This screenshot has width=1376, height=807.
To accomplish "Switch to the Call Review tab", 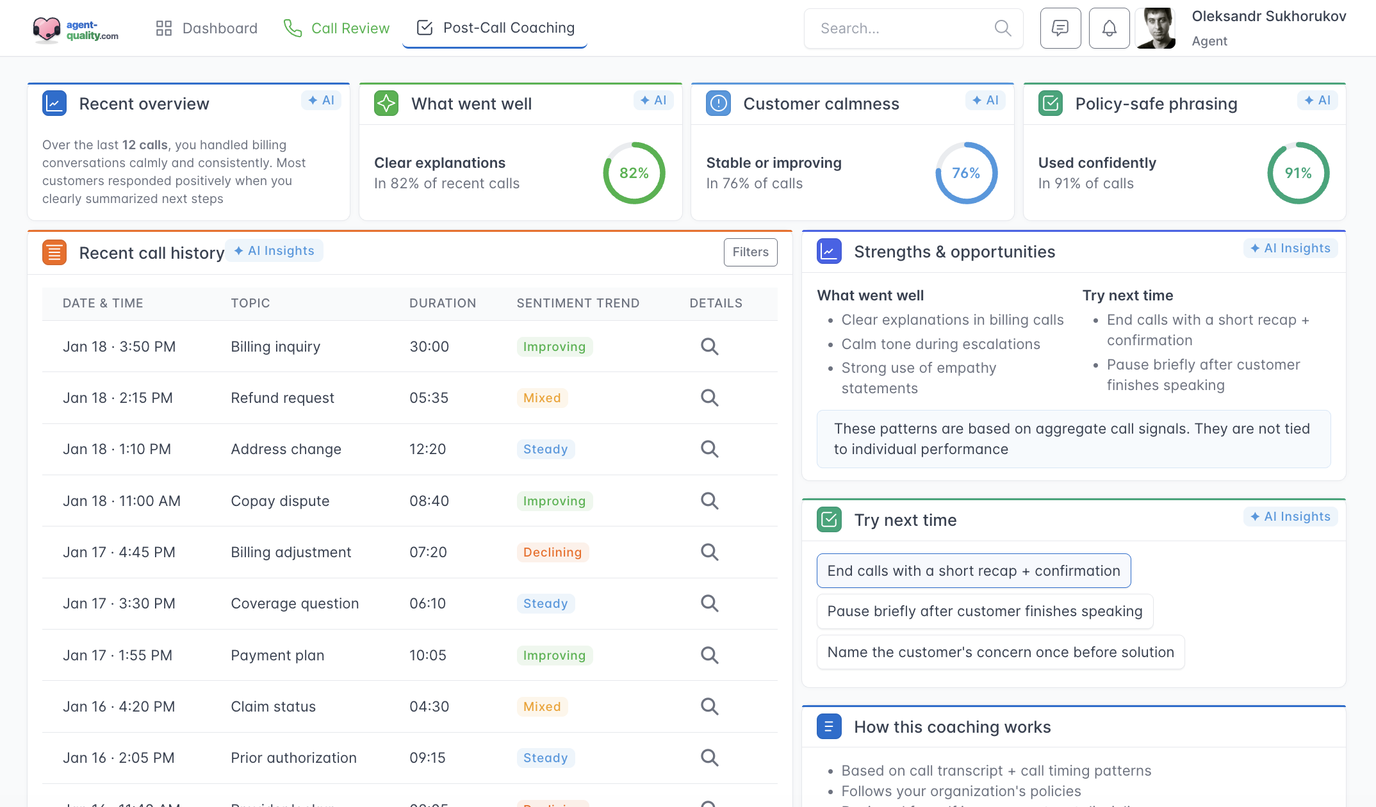I will [336, 28].
